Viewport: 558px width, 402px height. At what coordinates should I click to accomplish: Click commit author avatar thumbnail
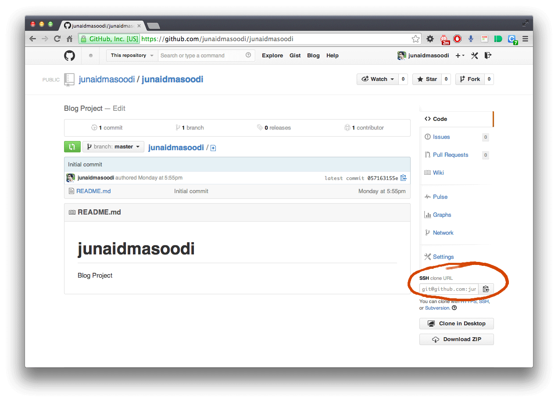tap(71, 178)
